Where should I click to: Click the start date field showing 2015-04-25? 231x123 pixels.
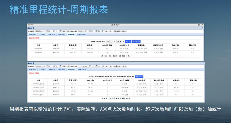pos(41,66)
